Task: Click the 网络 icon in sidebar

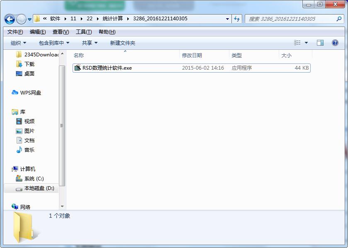Action: pyautogui.click(x=15, y=207)
